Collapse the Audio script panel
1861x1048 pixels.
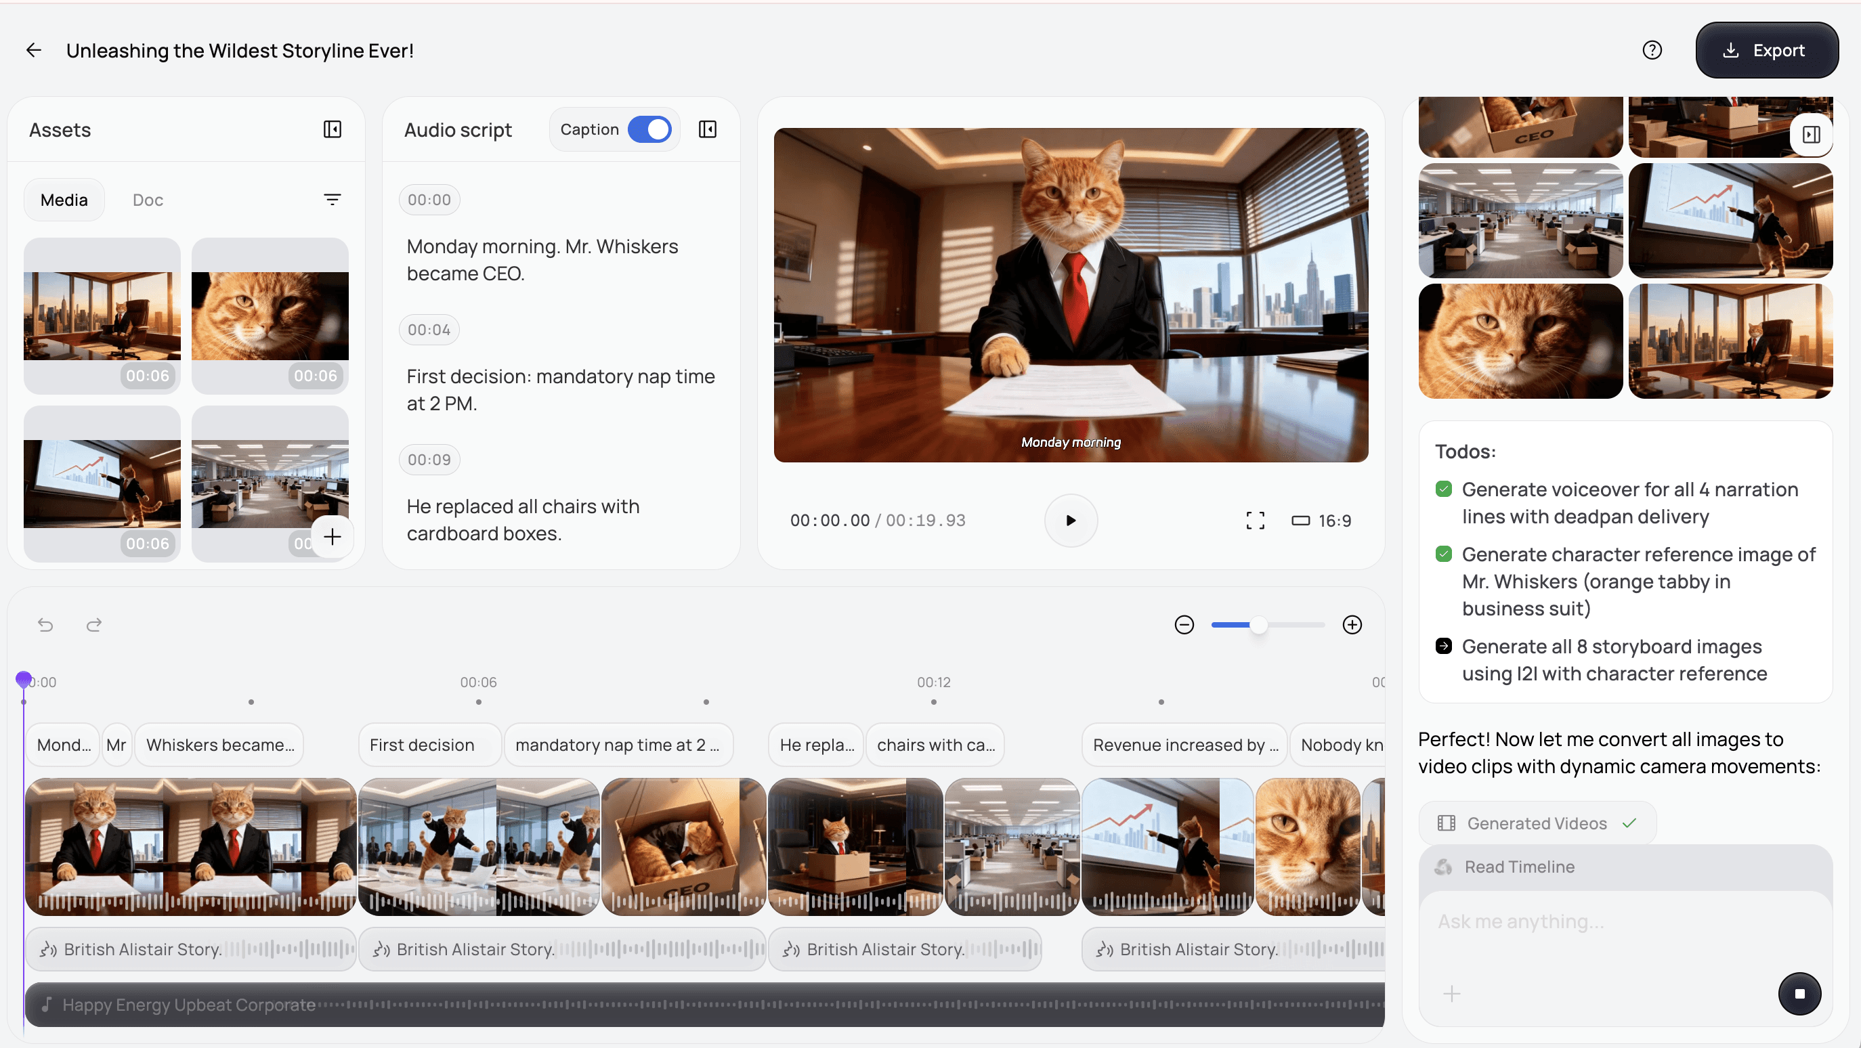[x=707, y=129]
